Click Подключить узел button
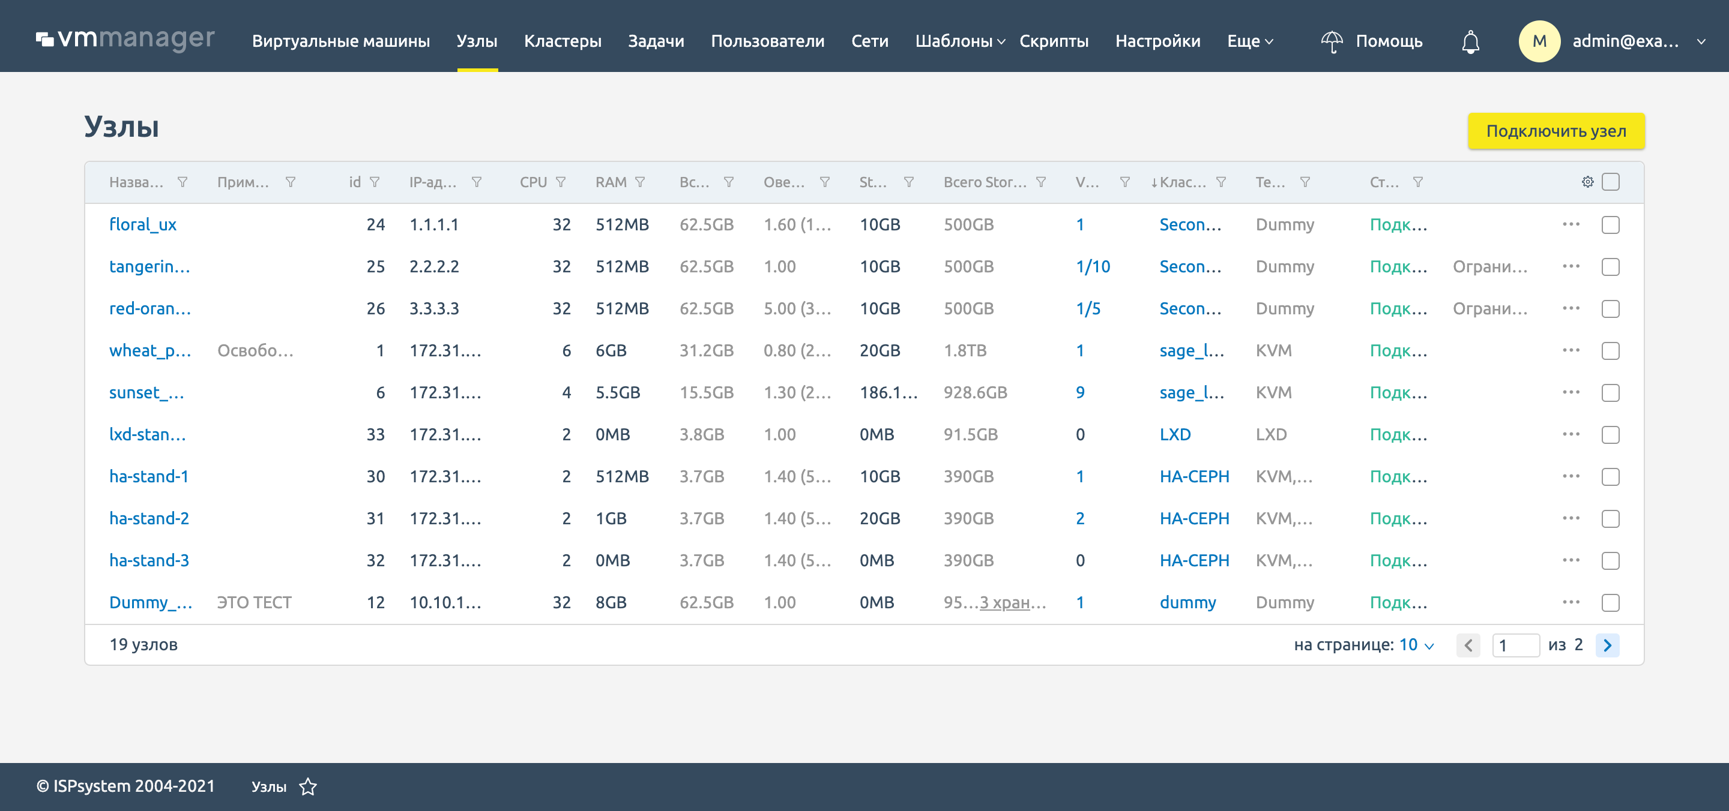This screenshot has height=811, width=1729. (1556, 131)
